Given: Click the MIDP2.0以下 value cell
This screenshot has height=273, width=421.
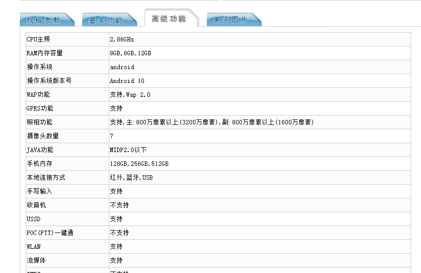Looking at the screenshot, I should pos(128,150).
